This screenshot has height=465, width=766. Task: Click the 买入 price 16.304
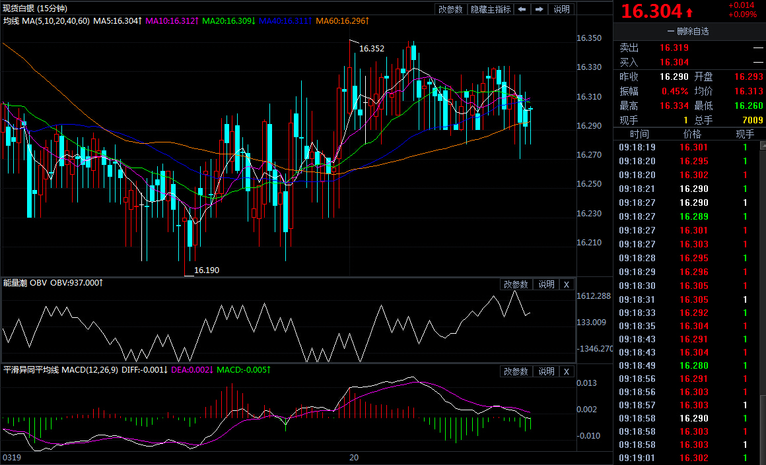tap(674, 63)
